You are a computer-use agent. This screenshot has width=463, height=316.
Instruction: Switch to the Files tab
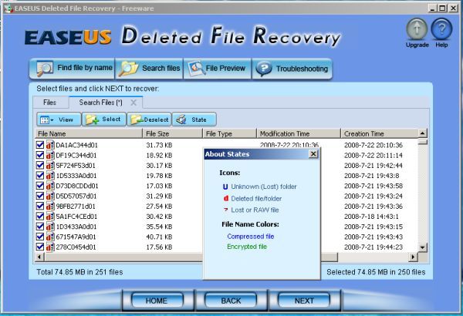coord(49,103)
